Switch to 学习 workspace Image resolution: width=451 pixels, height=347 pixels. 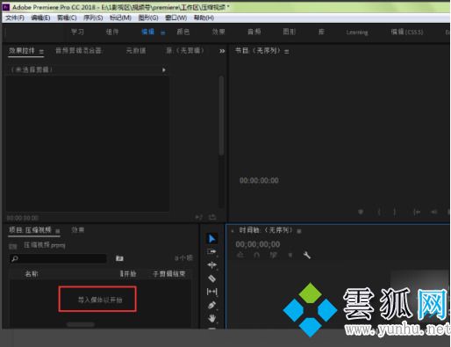point(77,32)
